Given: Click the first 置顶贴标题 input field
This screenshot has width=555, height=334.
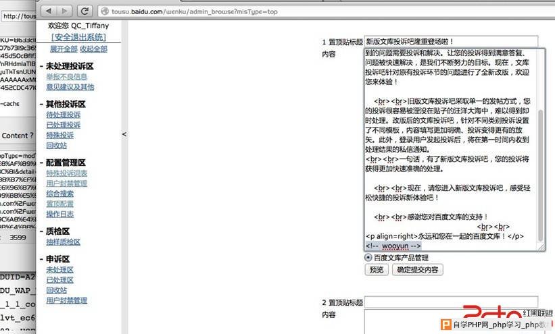Looking at the screenshot, I should pyautogui.click(x=452, y=41).
